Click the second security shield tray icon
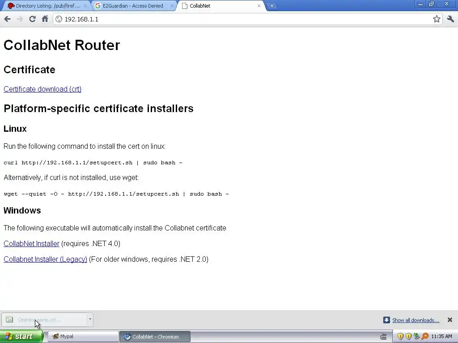This screenshot has height=343, width=458. 408,337
